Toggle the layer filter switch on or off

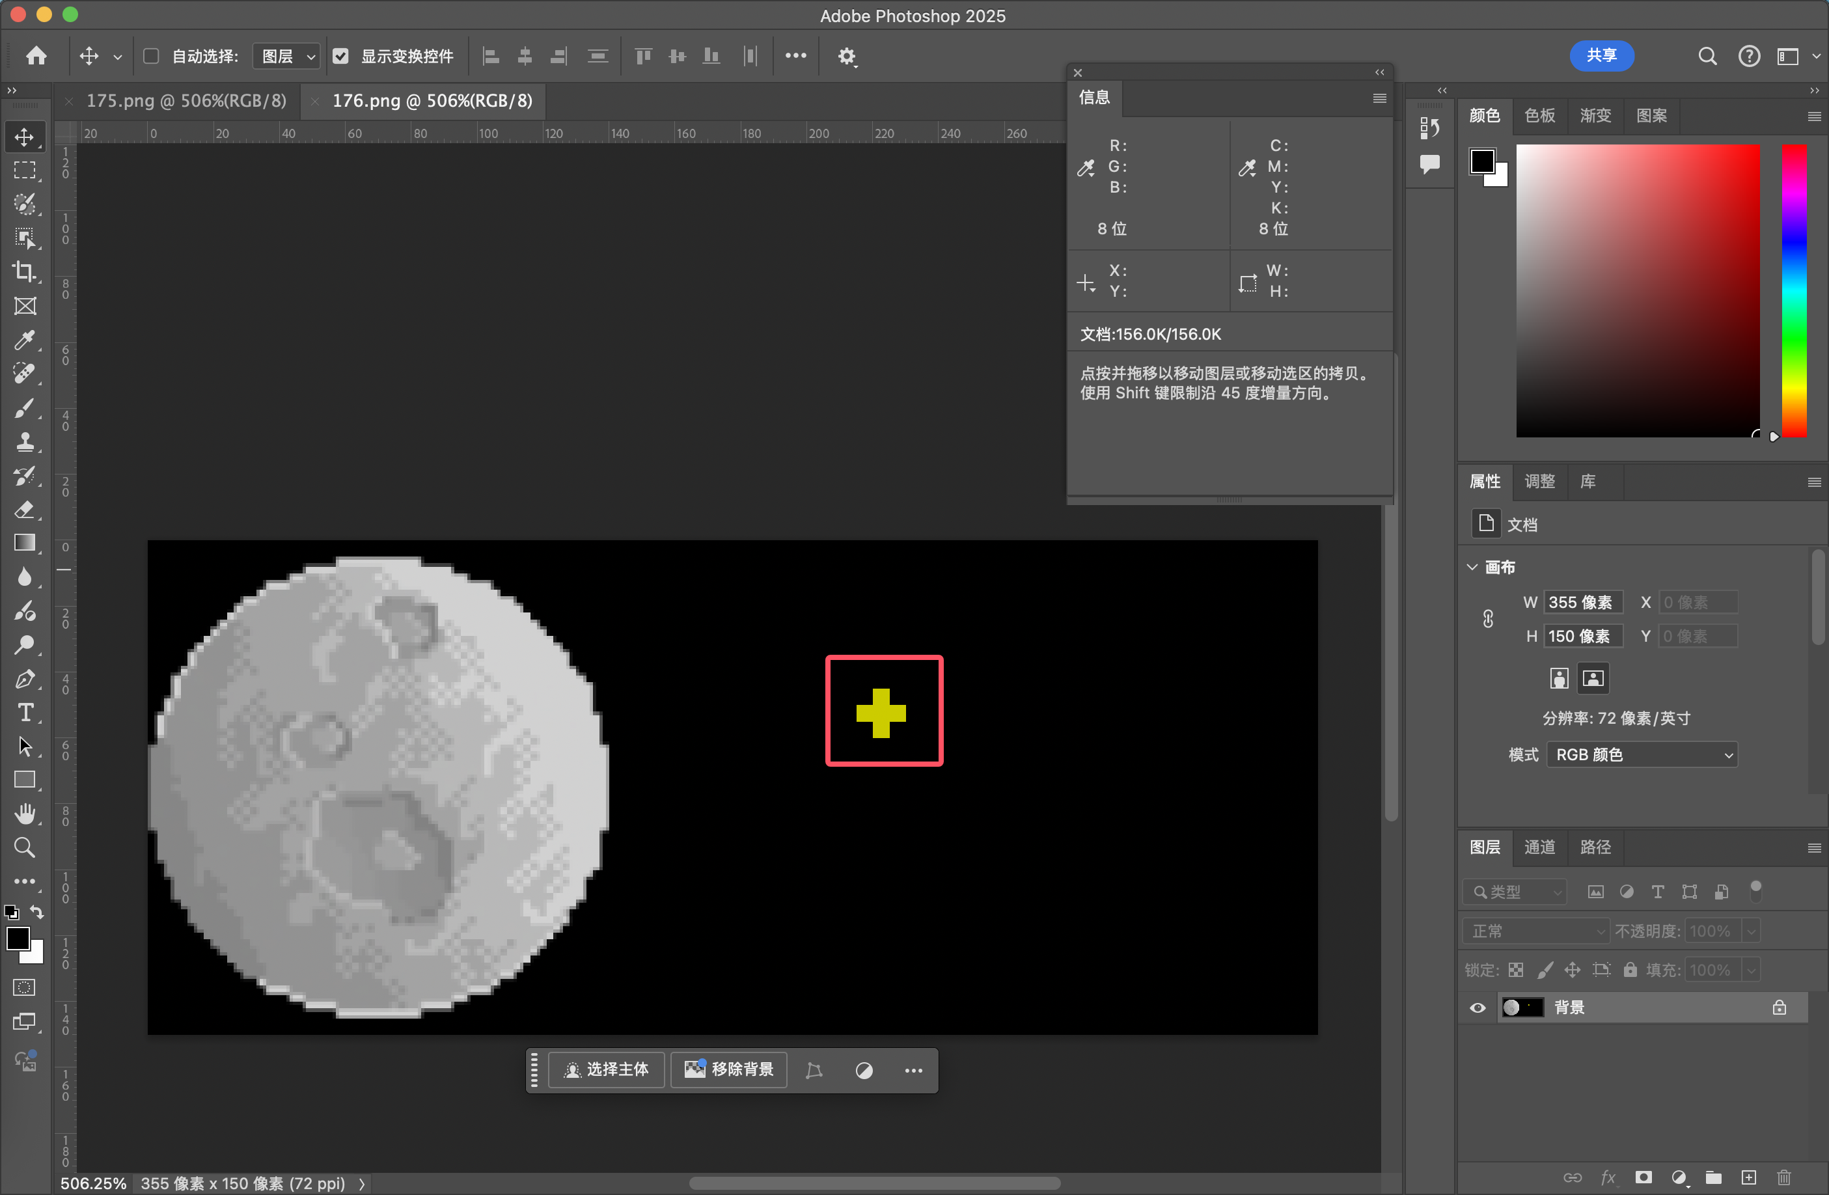pos(1755,890)
